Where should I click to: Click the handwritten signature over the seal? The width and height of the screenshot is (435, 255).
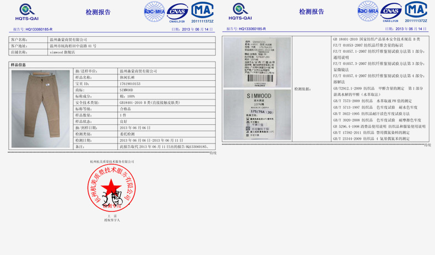112,197
